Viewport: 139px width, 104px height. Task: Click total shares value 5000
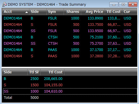point(35,98)
